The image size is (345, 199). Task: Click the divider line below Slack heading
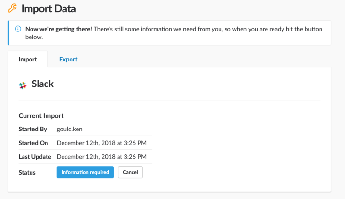169,100
